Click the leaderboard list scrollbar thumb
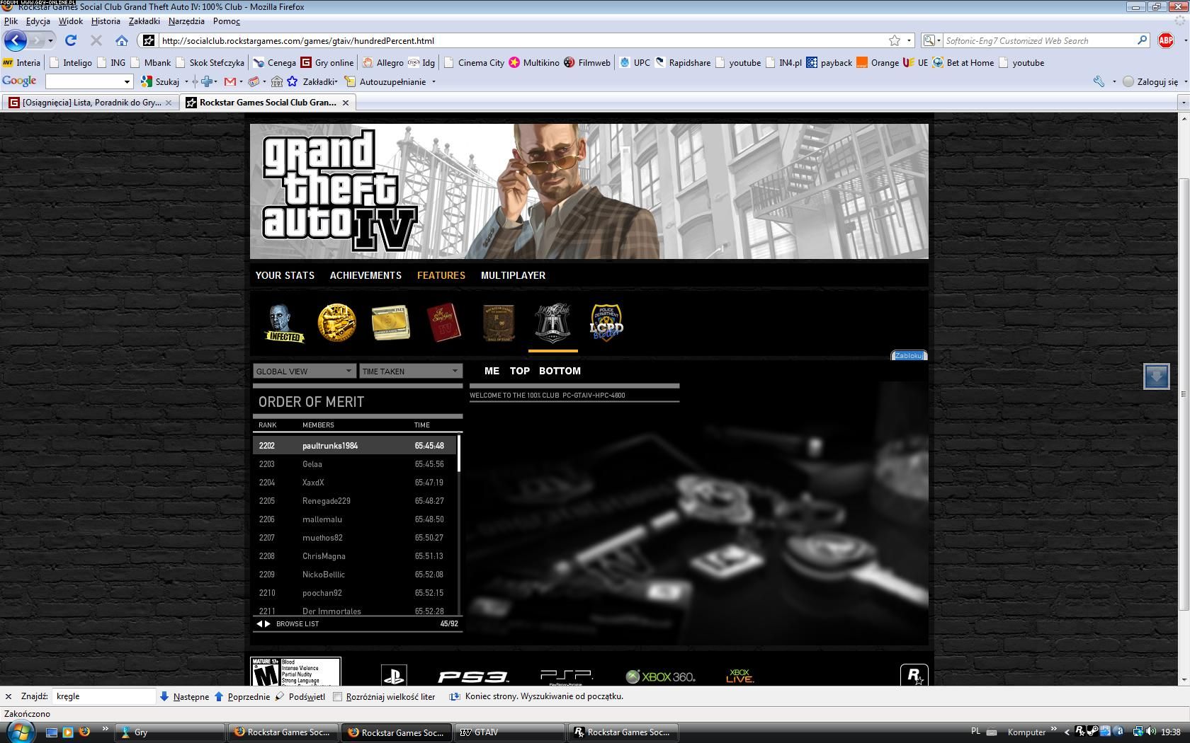Viewport: 1190px width, 743px height. click(458, 453)
